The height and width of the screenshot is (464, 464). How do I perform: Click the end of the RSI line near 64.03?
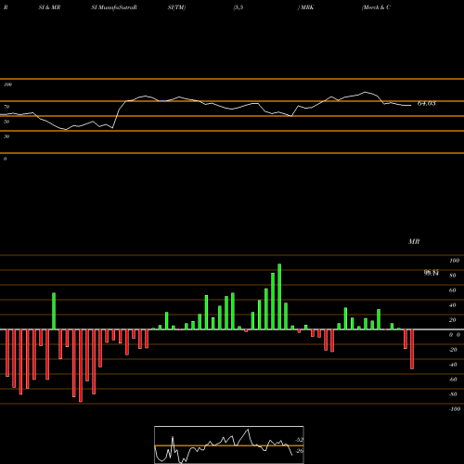click(x=410, y=106)
